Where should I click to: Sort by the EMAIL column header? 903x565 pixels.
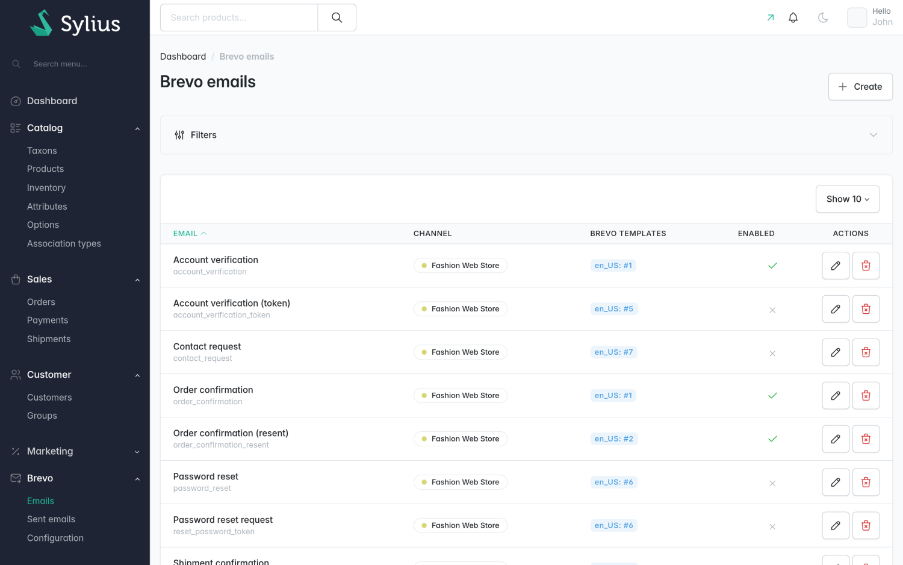coord(190,234)
